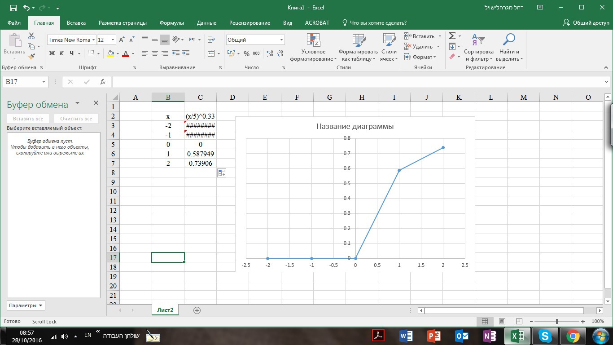The height and width of the screenshot is (345, 613).
Task: Close the Буфер обмена pane
Action: point(96,103)
